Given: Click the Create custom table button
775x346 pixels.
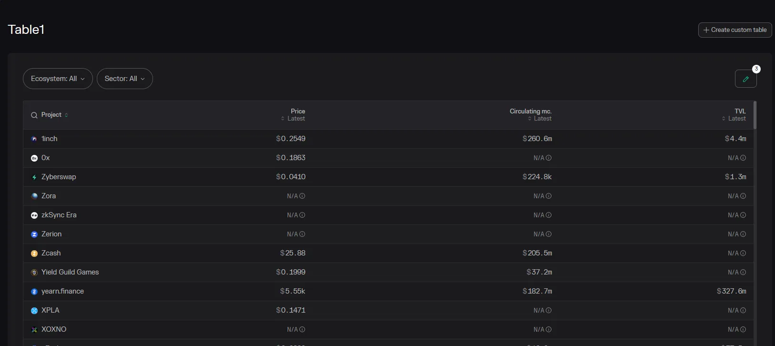Looking at the screenshot, I should [735, 30].
